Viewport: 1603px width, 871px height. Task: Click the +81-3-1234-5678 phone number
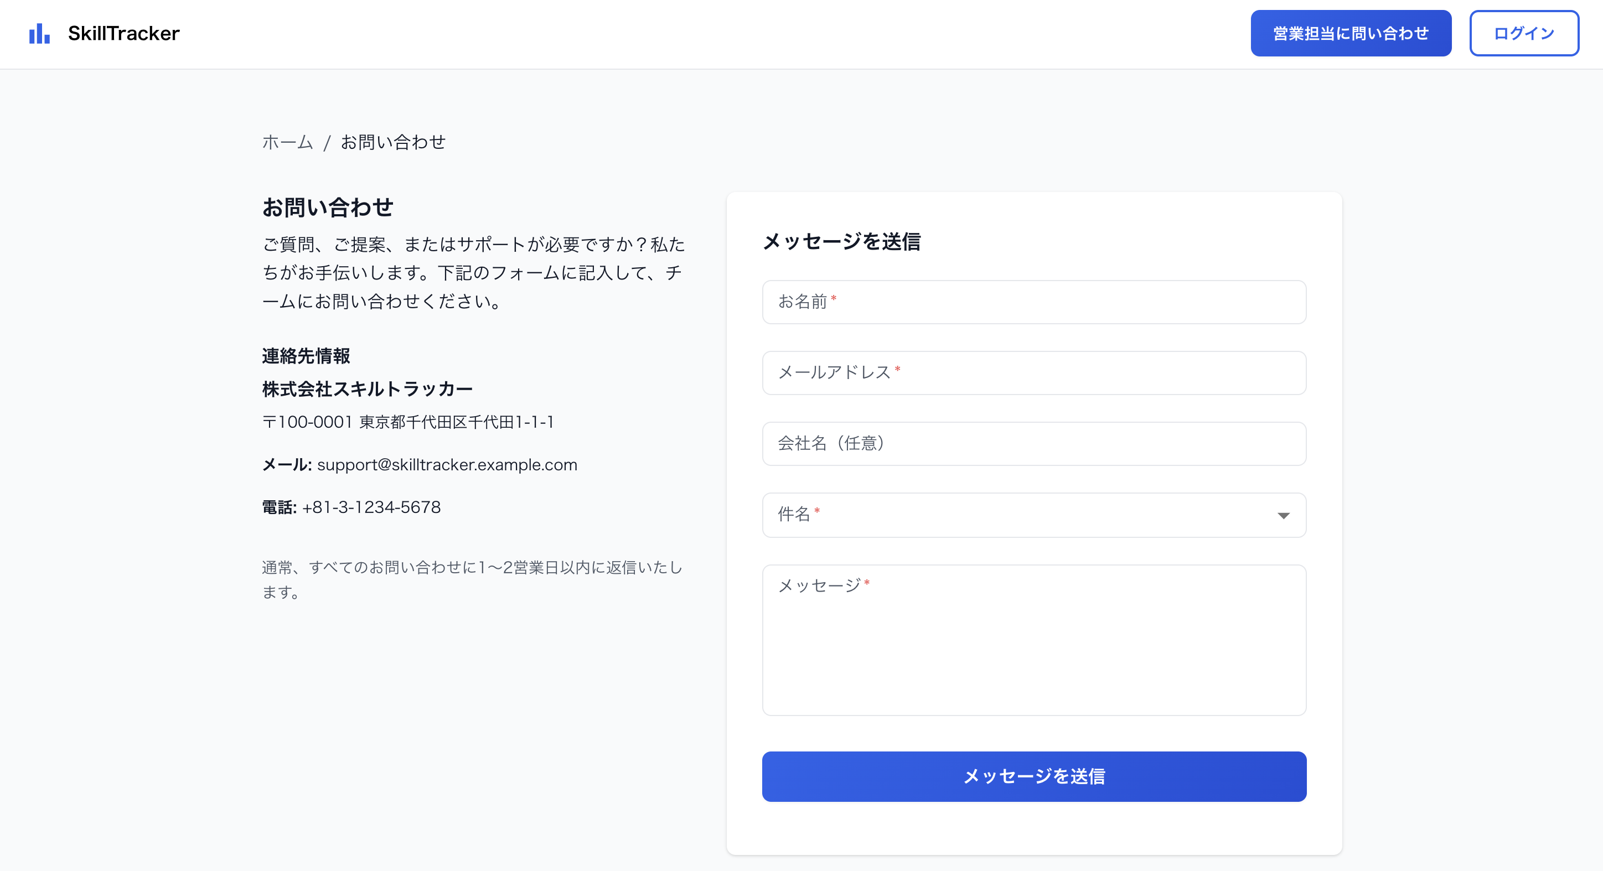[x=371, y=507]
